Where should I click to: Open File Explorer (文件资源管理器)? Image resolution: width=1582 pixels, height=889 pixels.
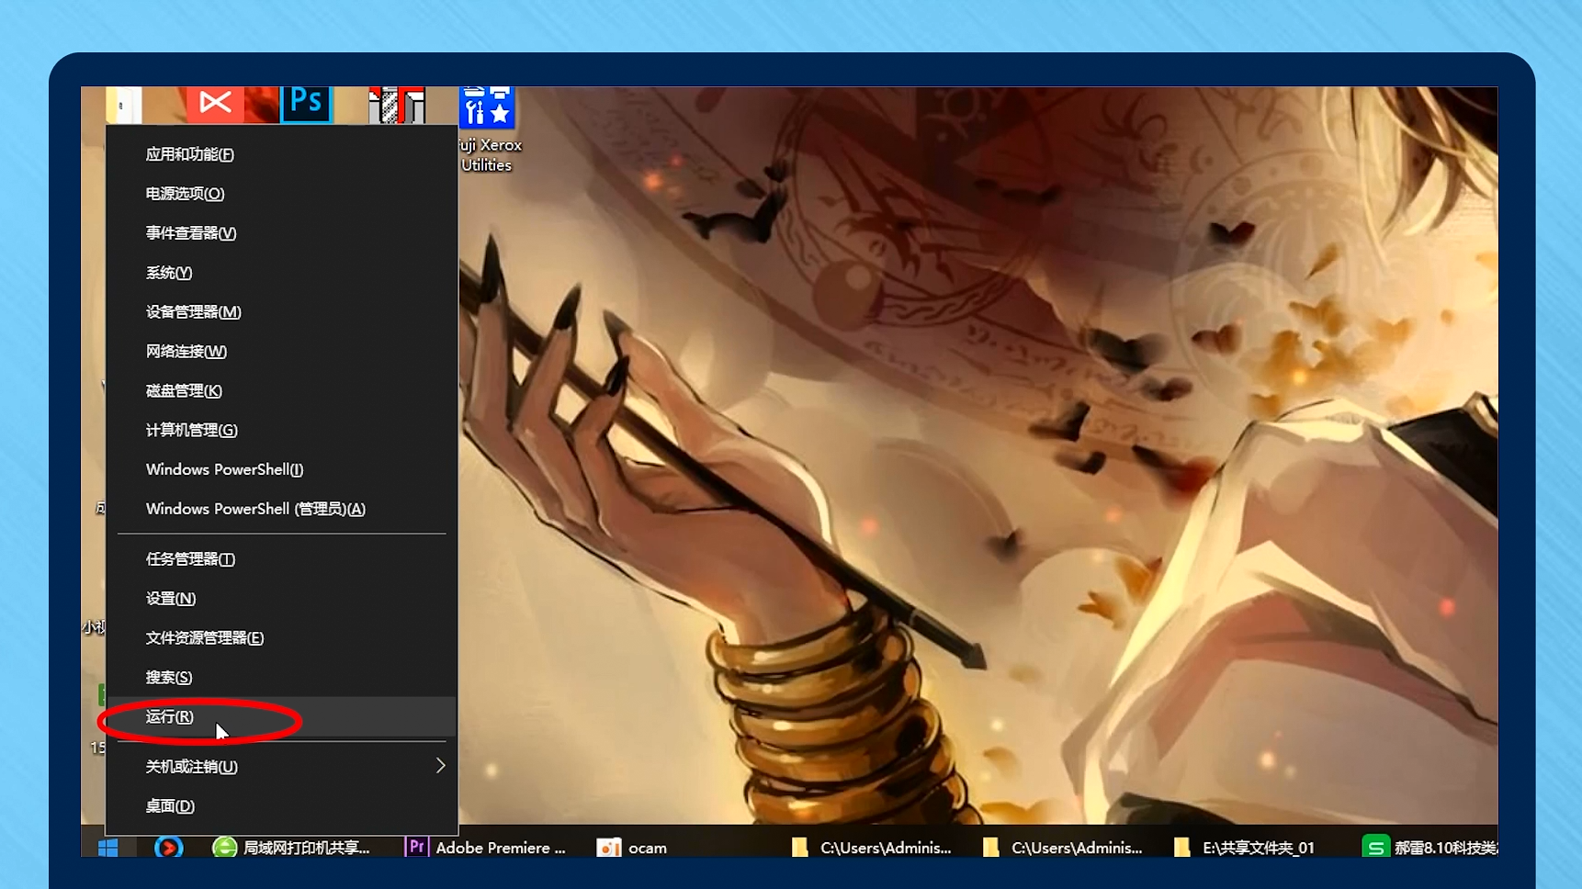coord(282,638)
